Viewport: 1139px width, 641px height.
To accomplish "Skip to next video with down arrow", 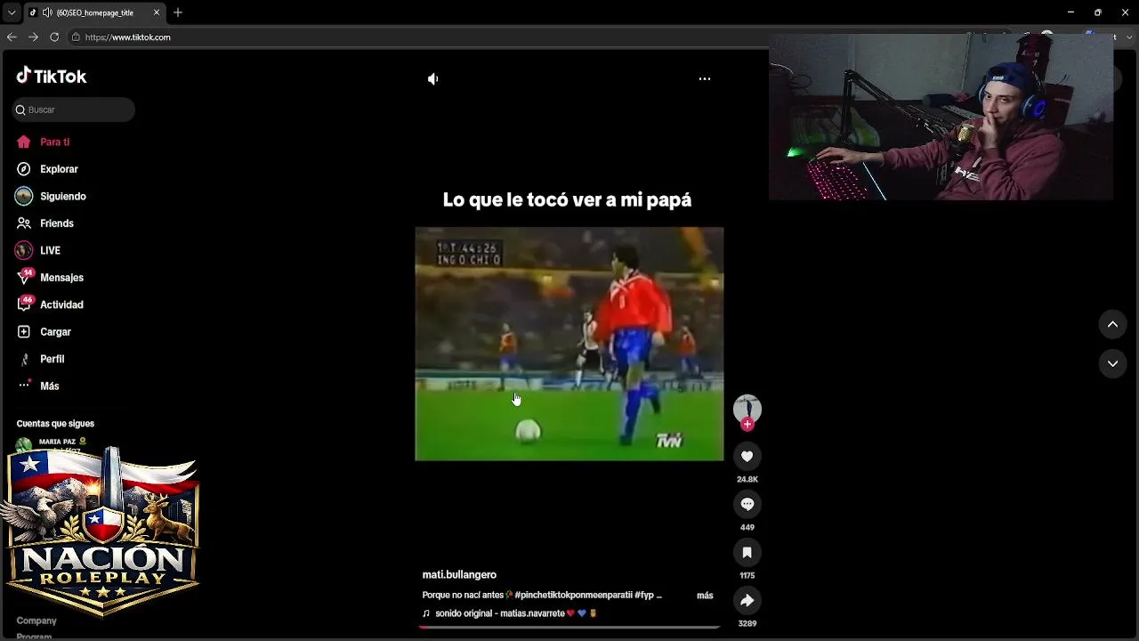I will click(x=1112, y=363).
